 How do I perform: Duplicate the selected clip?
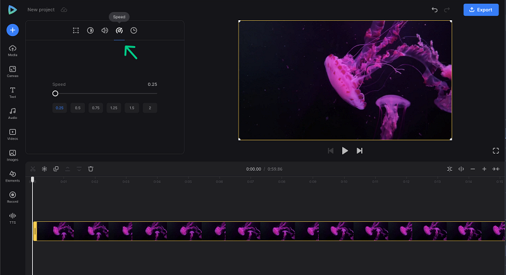pos(56,169)
